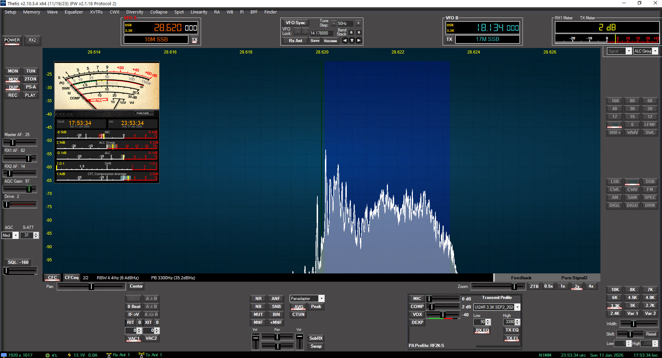The image size is (662, 358).
Task: Click the Tune Step plus button
Action: [x=358, y=23]
